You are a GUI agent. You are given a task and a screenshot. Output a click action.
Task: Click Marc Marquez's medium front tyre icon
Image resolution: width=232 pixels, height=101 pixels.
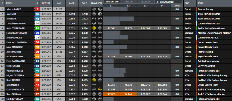click(x=94, y=47)
